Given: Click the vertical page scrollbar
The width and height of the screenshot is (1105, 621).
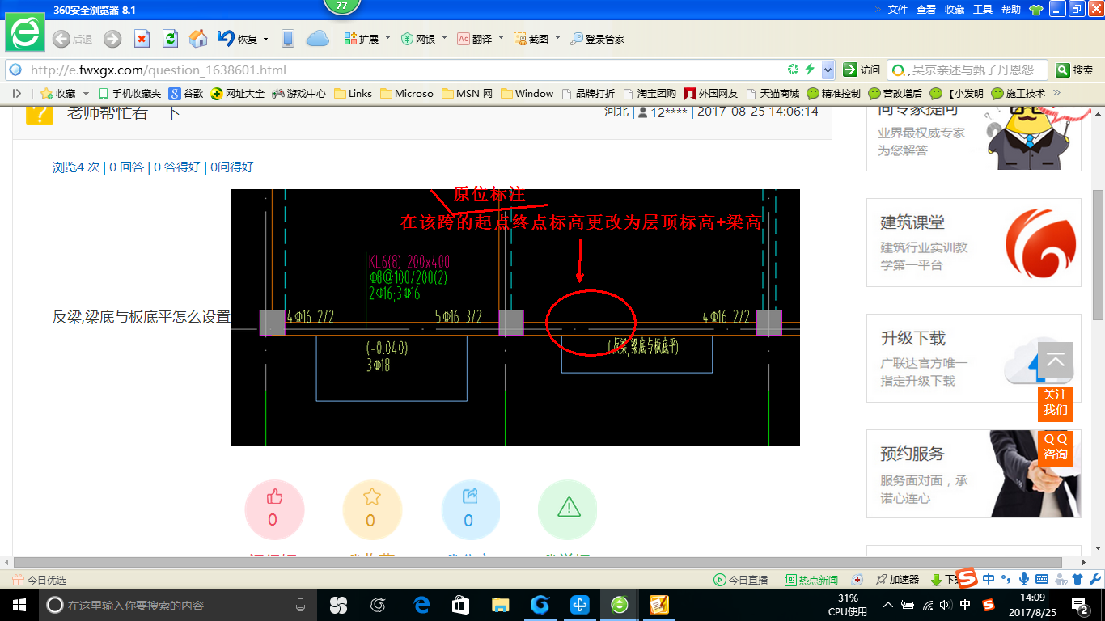Looking at the screenshot, I should [1098, 255].
